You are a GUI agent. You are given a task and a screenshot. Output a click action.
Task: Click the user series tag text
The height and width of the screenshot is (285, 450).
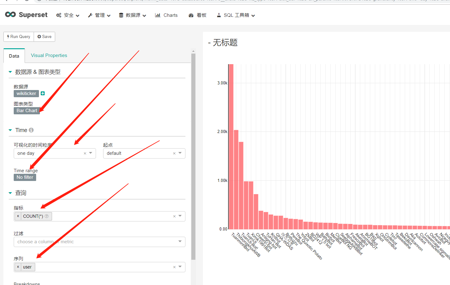click(27, 267)
